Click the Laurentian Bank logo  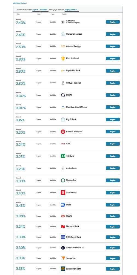point(63,269)
